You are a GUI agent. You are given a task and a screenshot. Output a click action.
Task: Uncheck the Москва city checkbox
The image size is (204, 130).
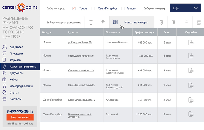74,8
